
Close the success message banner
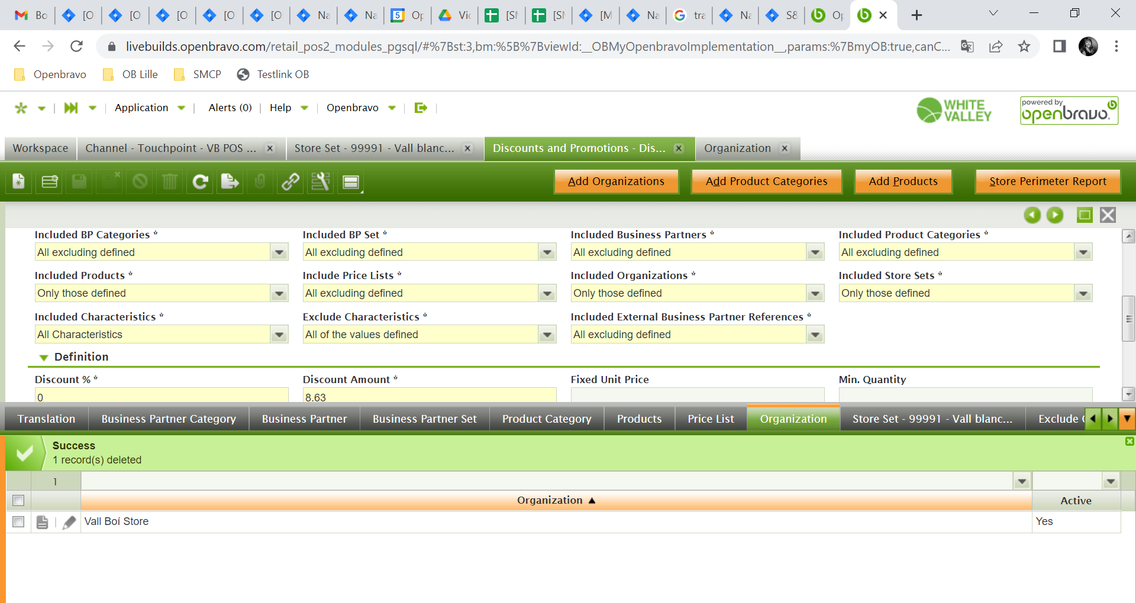pyautogui.click(x=1129, y=442)
